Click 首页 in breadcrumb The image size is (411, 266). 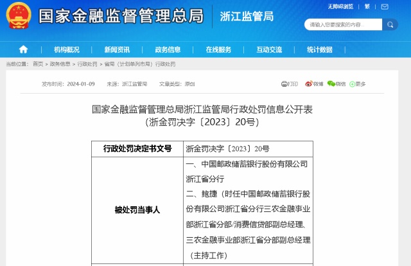point(38,64)
